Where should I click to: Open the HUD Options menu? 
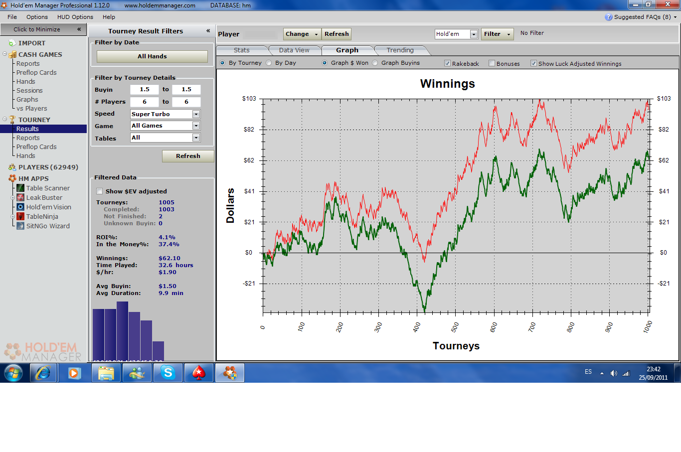tap(75, 17)
